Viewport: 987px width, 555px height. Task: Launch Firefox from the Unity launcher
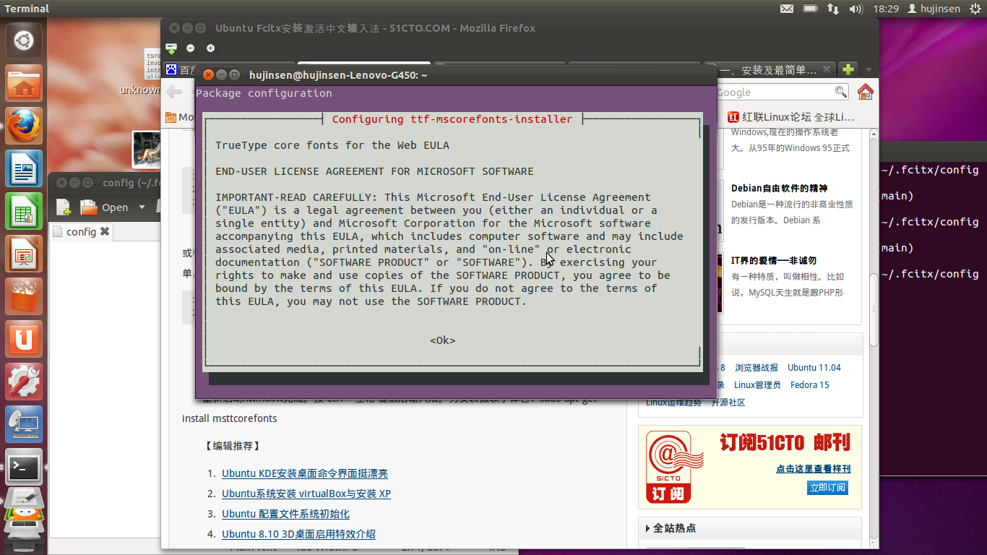click(24, 126)
